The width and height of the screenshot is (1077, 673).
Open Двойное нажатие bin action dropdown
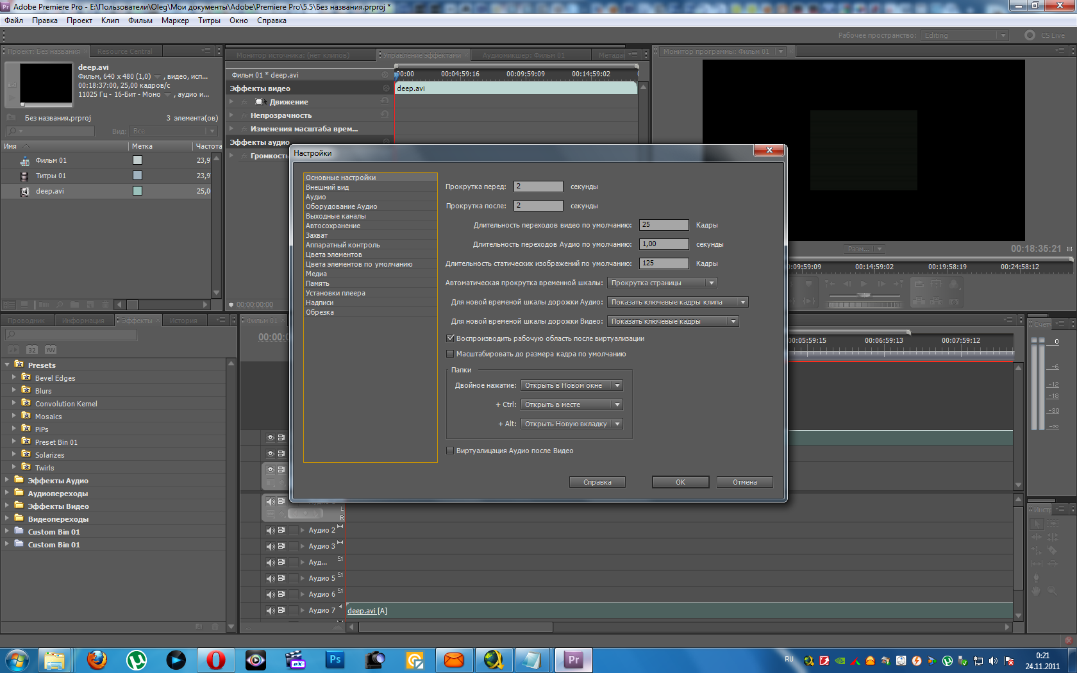click(571, 385)
